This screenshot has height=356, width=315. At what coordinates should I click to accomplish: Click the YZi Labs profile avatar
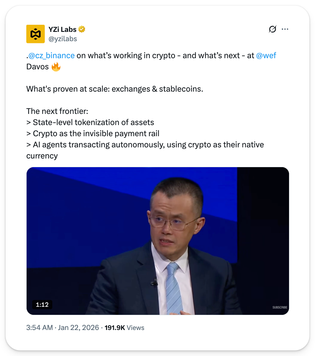(x=36, y=34)
